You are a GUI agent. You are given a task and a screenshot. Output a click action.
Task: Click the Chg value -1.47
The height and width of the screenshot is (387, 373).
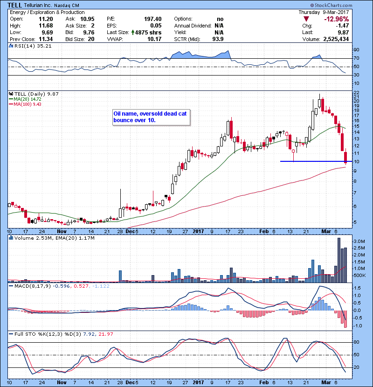tap(342, 26)
